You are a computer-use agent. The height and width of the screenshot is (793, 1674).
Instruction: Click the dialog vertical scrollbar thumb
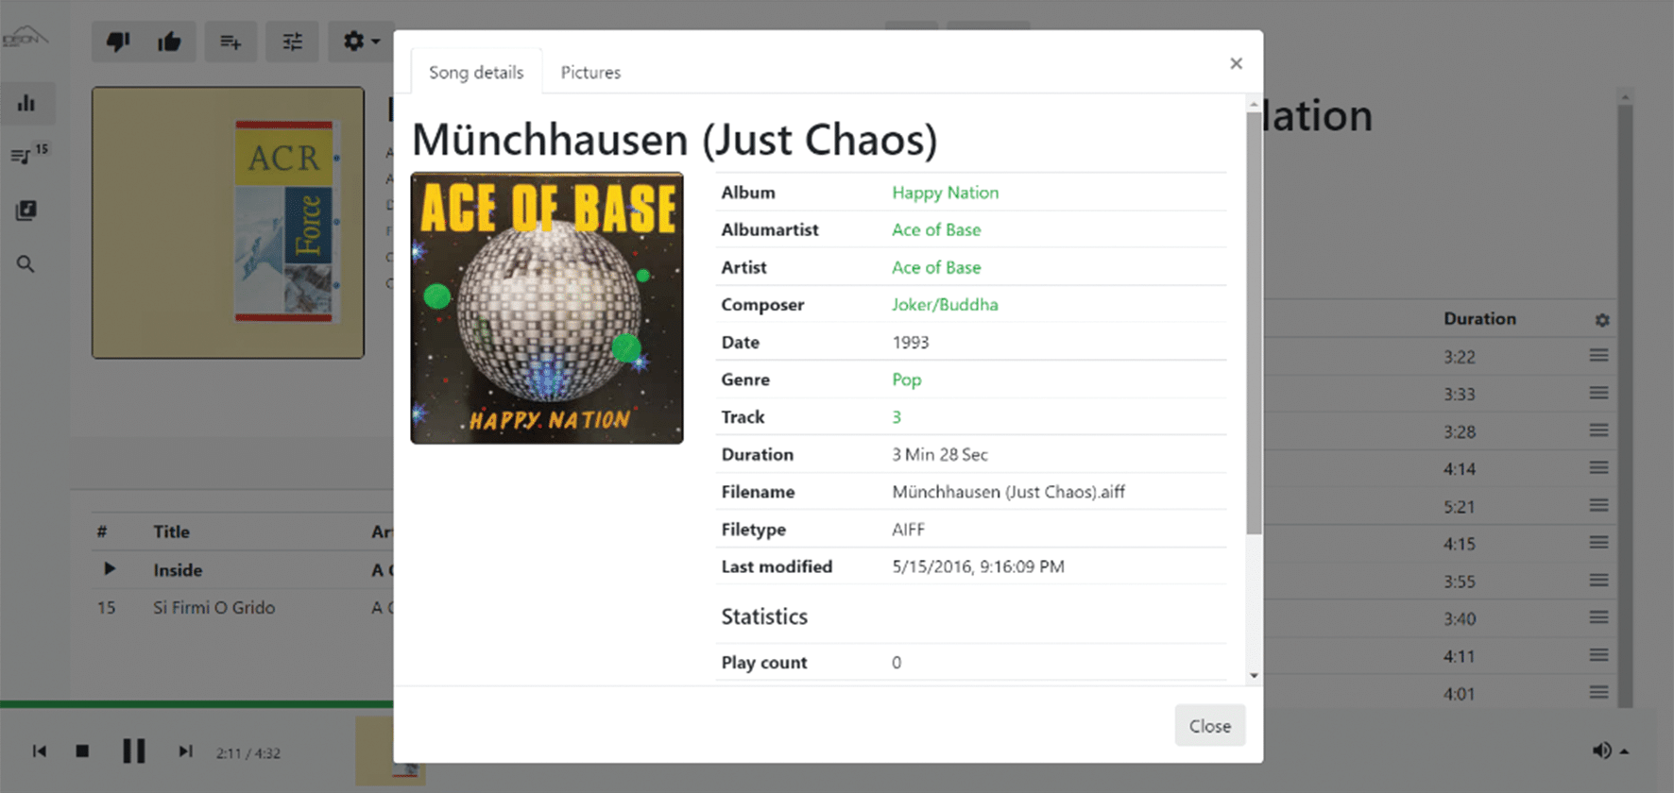coord(1254,323)
